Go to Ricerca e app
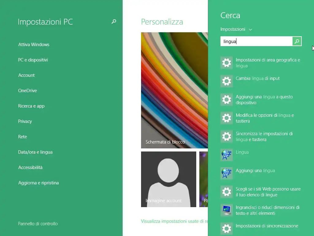 pos(31,106)
